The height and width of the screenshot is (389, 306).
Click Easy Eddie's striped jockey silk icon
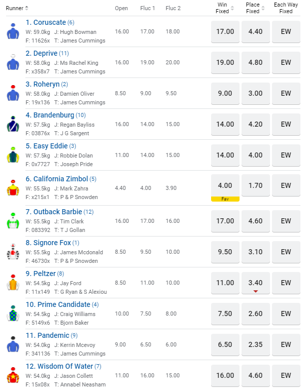coord(13,155)
